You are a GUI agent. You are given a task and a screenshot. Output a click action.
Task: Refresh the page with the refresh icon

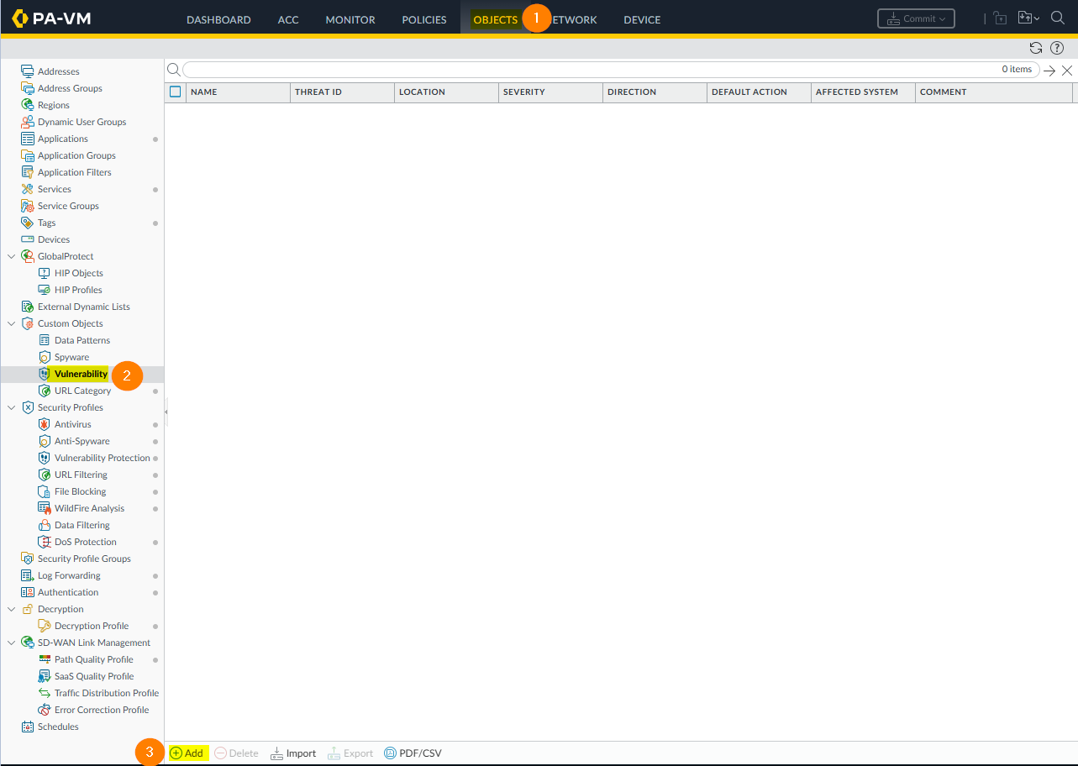pyautogui.click(x=1036, y=48)
